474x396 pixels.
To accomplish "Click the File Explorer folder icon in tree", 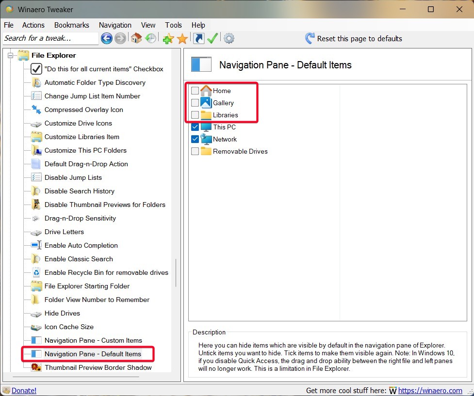I will (x=24, y=55).
